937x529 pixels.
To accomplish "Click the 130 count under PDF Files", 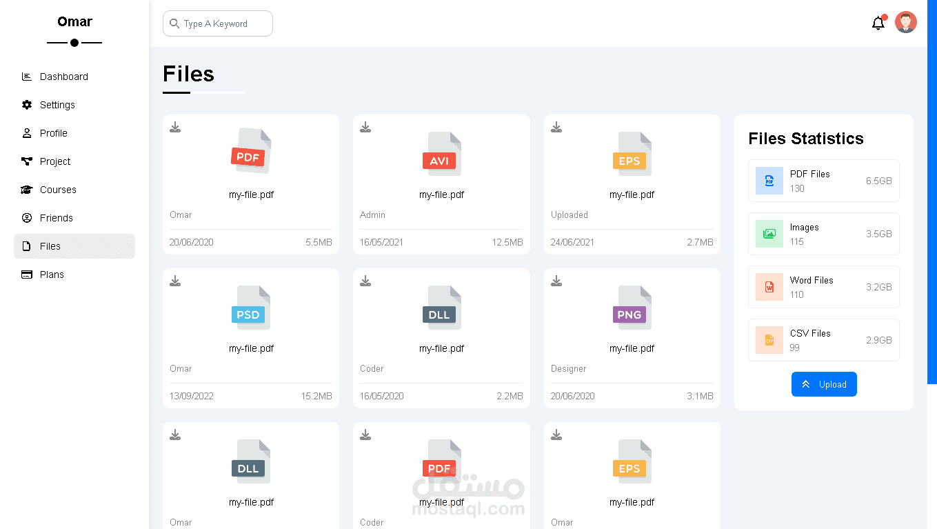I will point(797,188).
